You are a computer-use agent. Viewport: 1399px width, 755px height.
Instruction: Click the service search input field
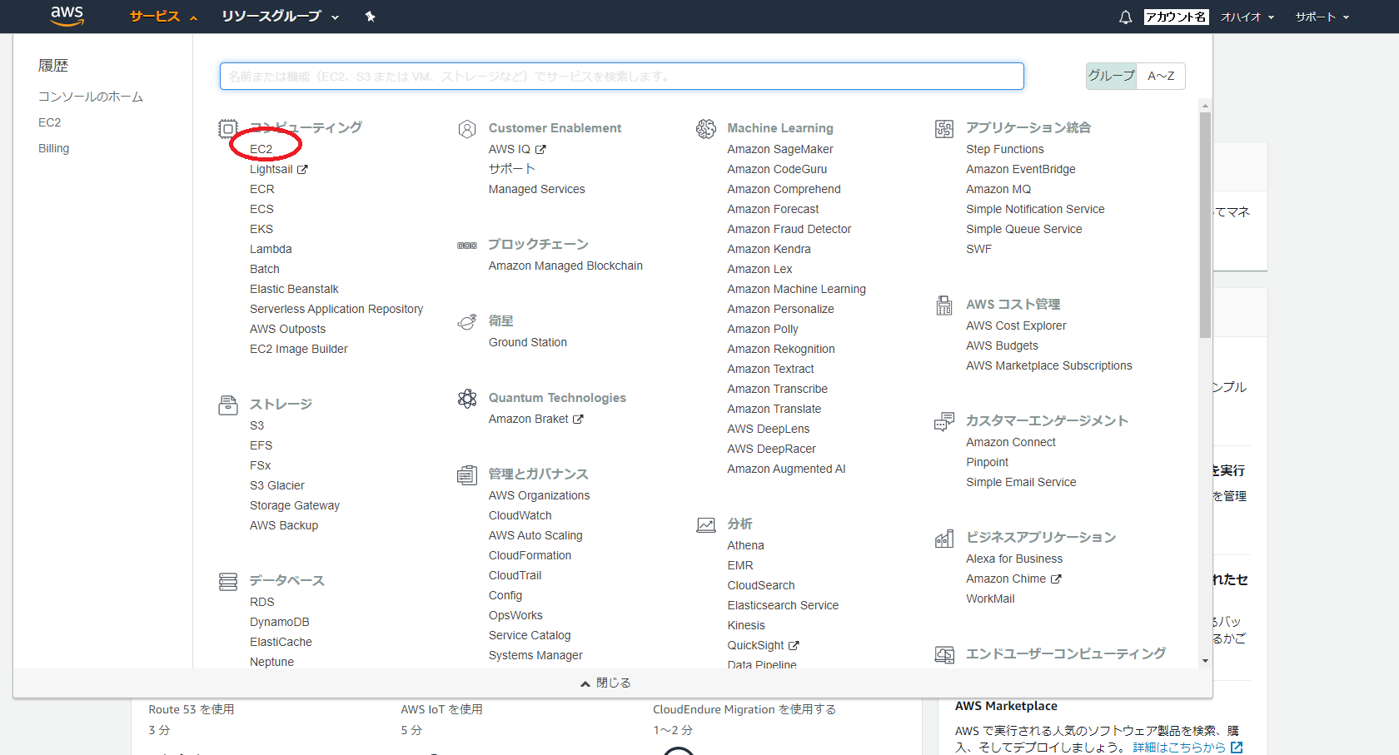point(621,76)
